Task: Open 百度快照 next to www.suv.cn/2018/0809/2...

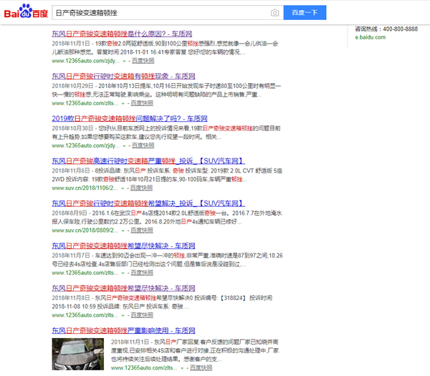Action: click(x=142, y=231)
